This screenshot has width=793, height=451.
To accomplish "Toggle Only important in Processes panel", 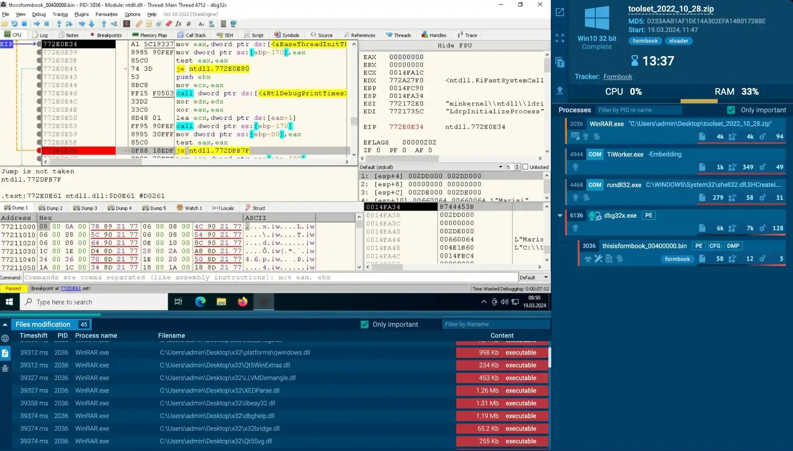I will [x=731, y=110].
